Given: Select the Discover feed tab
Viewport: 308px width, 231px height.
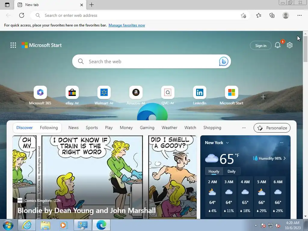Looking at the screenshot, I should click(25, 128).
